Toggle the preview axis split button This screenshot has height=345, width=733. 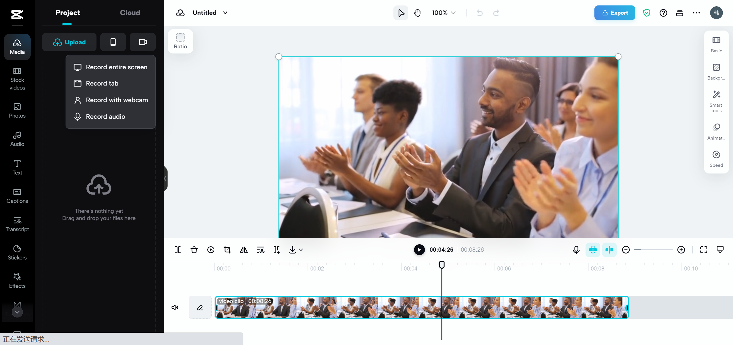609,250
